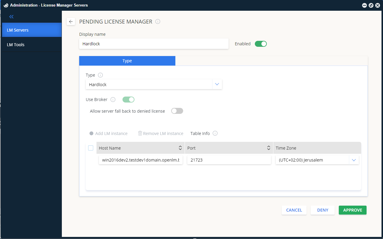The height and width of the screenshot is (239, 383).
Task: Click Remove LM instance trash icon
Action: tap(140, 133)
